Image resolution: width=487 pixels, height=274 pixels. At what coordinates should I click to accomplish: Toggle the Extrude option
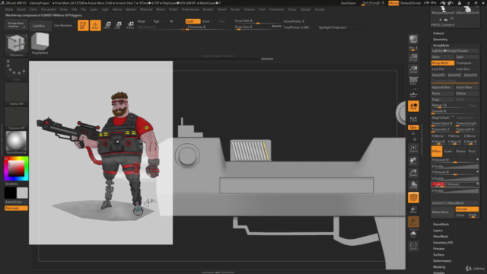coord(466,209)
